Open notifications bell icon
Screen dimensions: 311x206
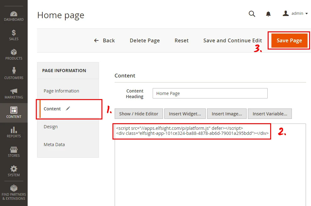tap(268, 14)
